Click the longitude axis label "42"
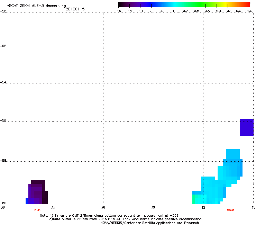Viewport: 256px width, 225px height. (x=203, y=207)
